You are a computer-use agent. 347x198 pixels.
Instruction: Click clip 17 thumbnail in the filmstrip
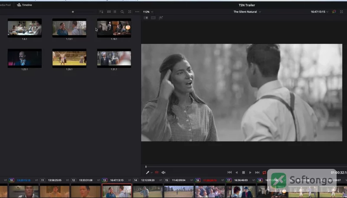[241, 191]
